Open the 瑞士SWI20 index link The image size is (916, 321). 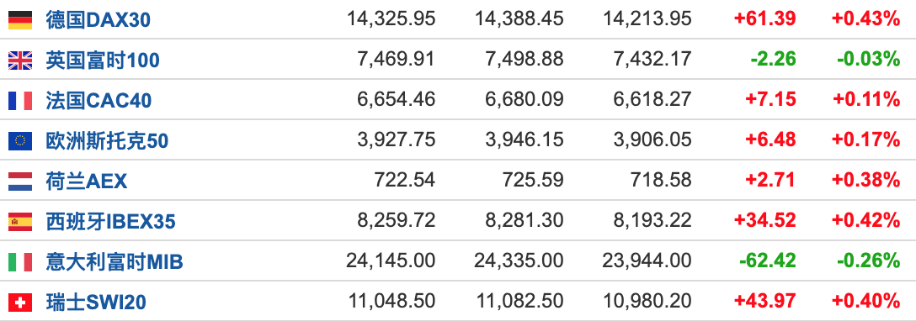coord(96,302)
